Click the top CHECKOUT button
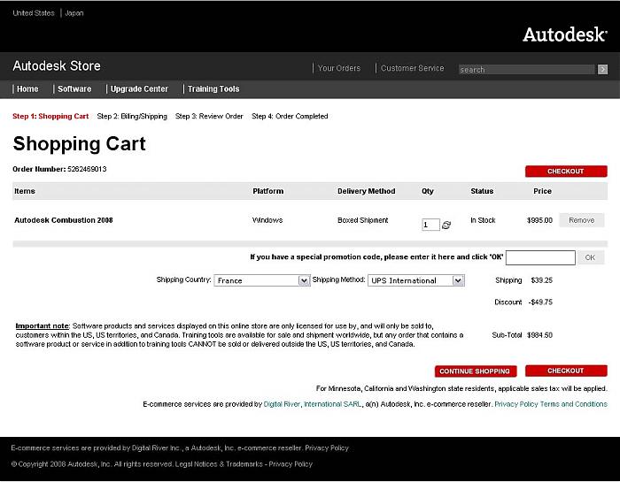This screenshot has height=482, width=620. click(x=566, y=172)
